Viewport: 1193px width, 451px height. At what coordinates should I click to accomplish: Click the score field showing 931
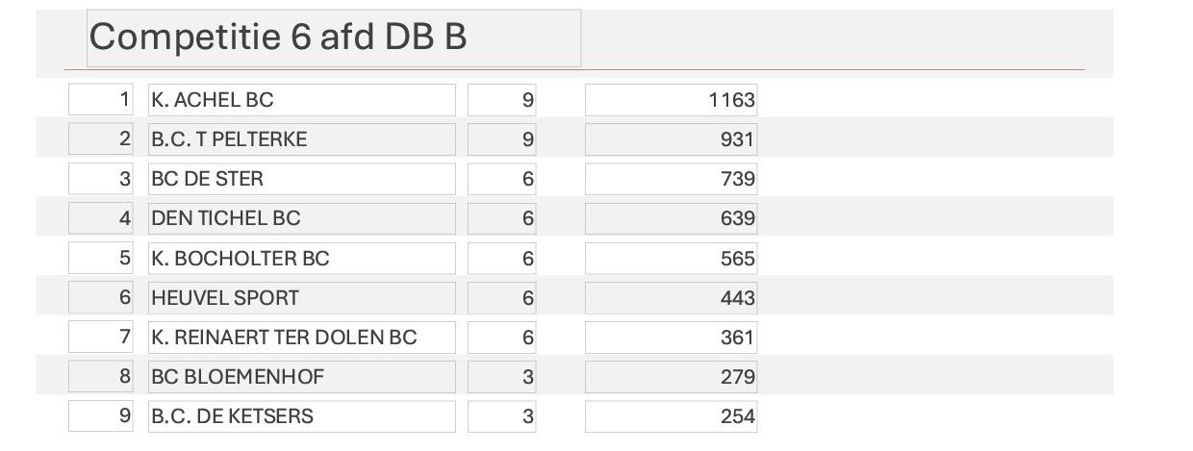click(671, 139)
